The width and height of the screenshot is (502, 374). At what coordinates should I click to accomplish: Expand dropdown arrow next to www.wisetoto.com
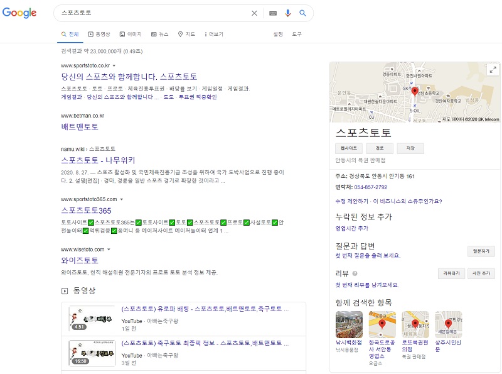click(109, 250)
